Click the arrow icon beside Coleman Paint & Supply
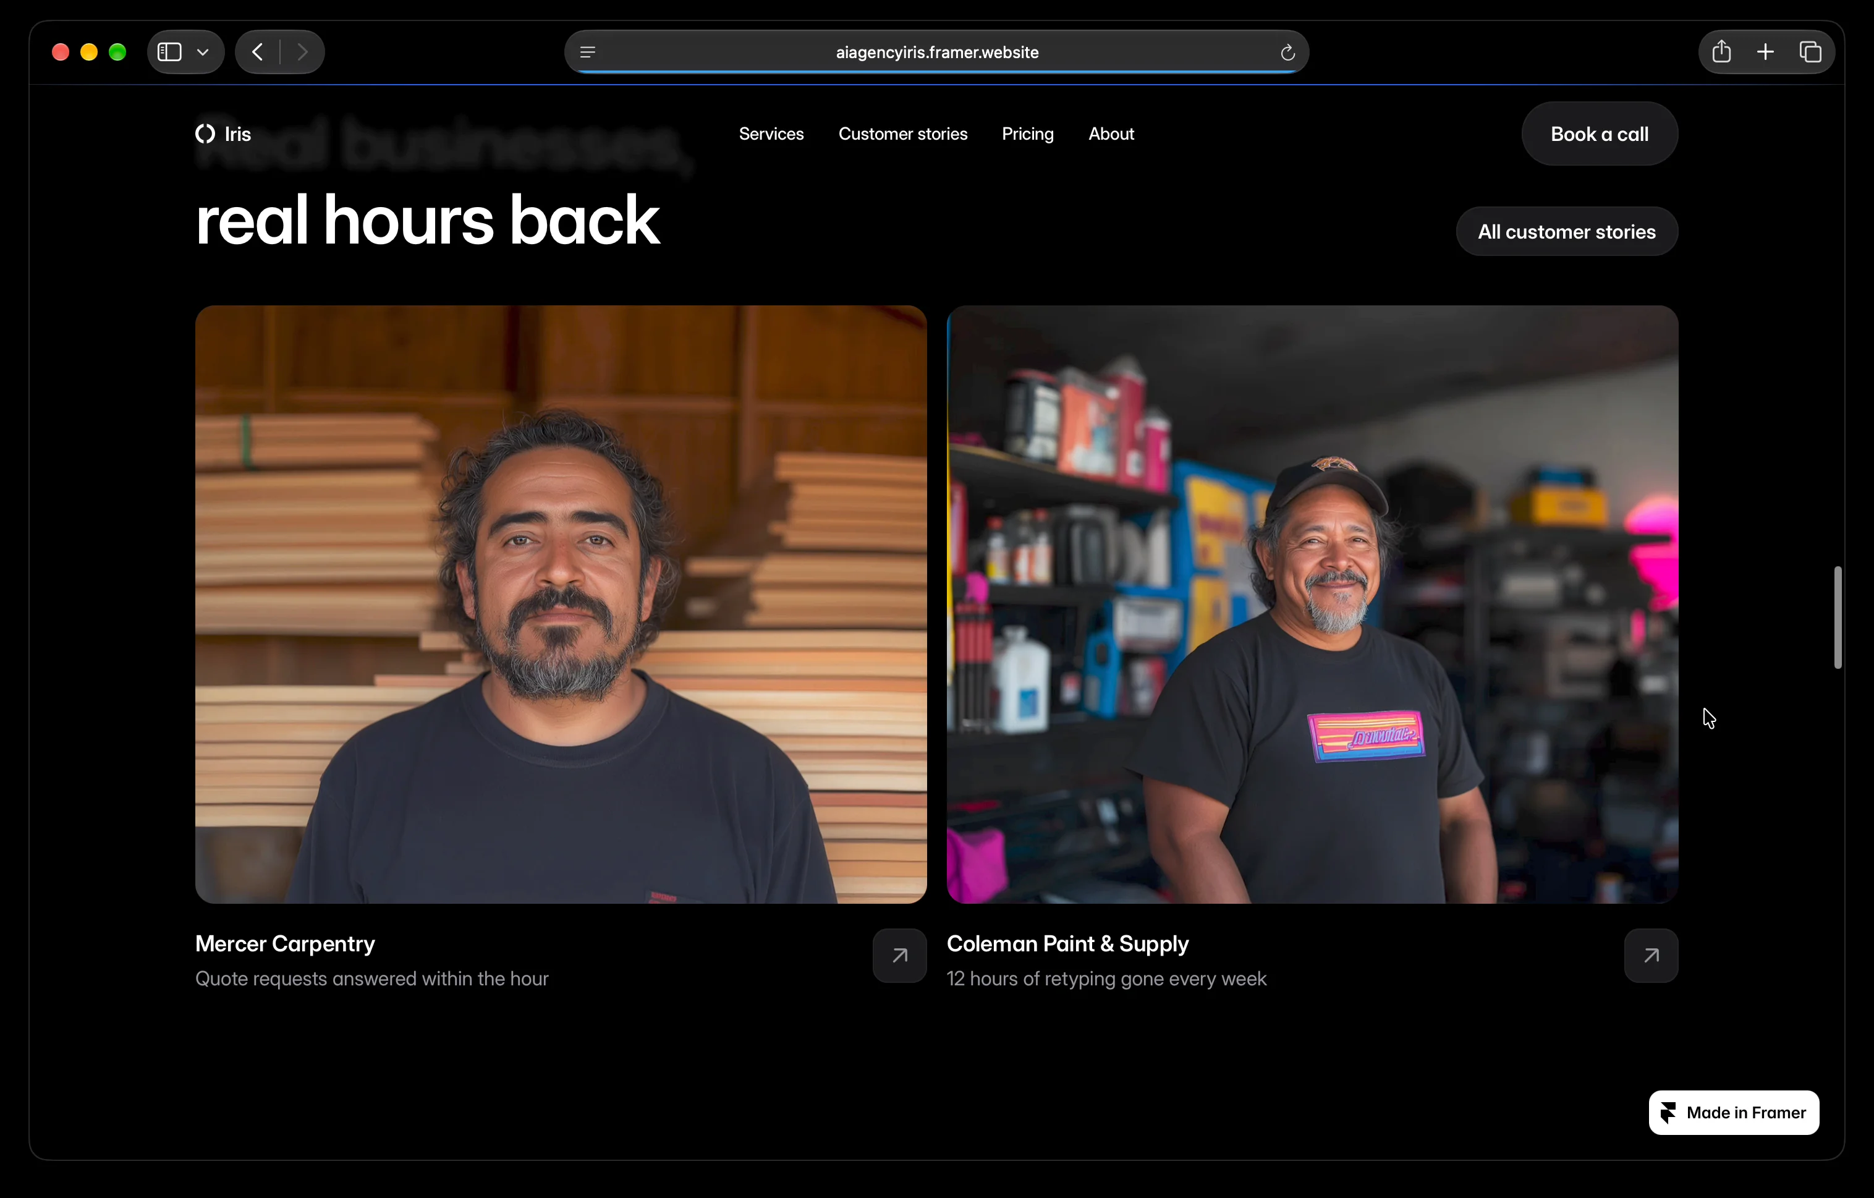This screenshot has height=1198, width=1874. tap(1651, 955)
